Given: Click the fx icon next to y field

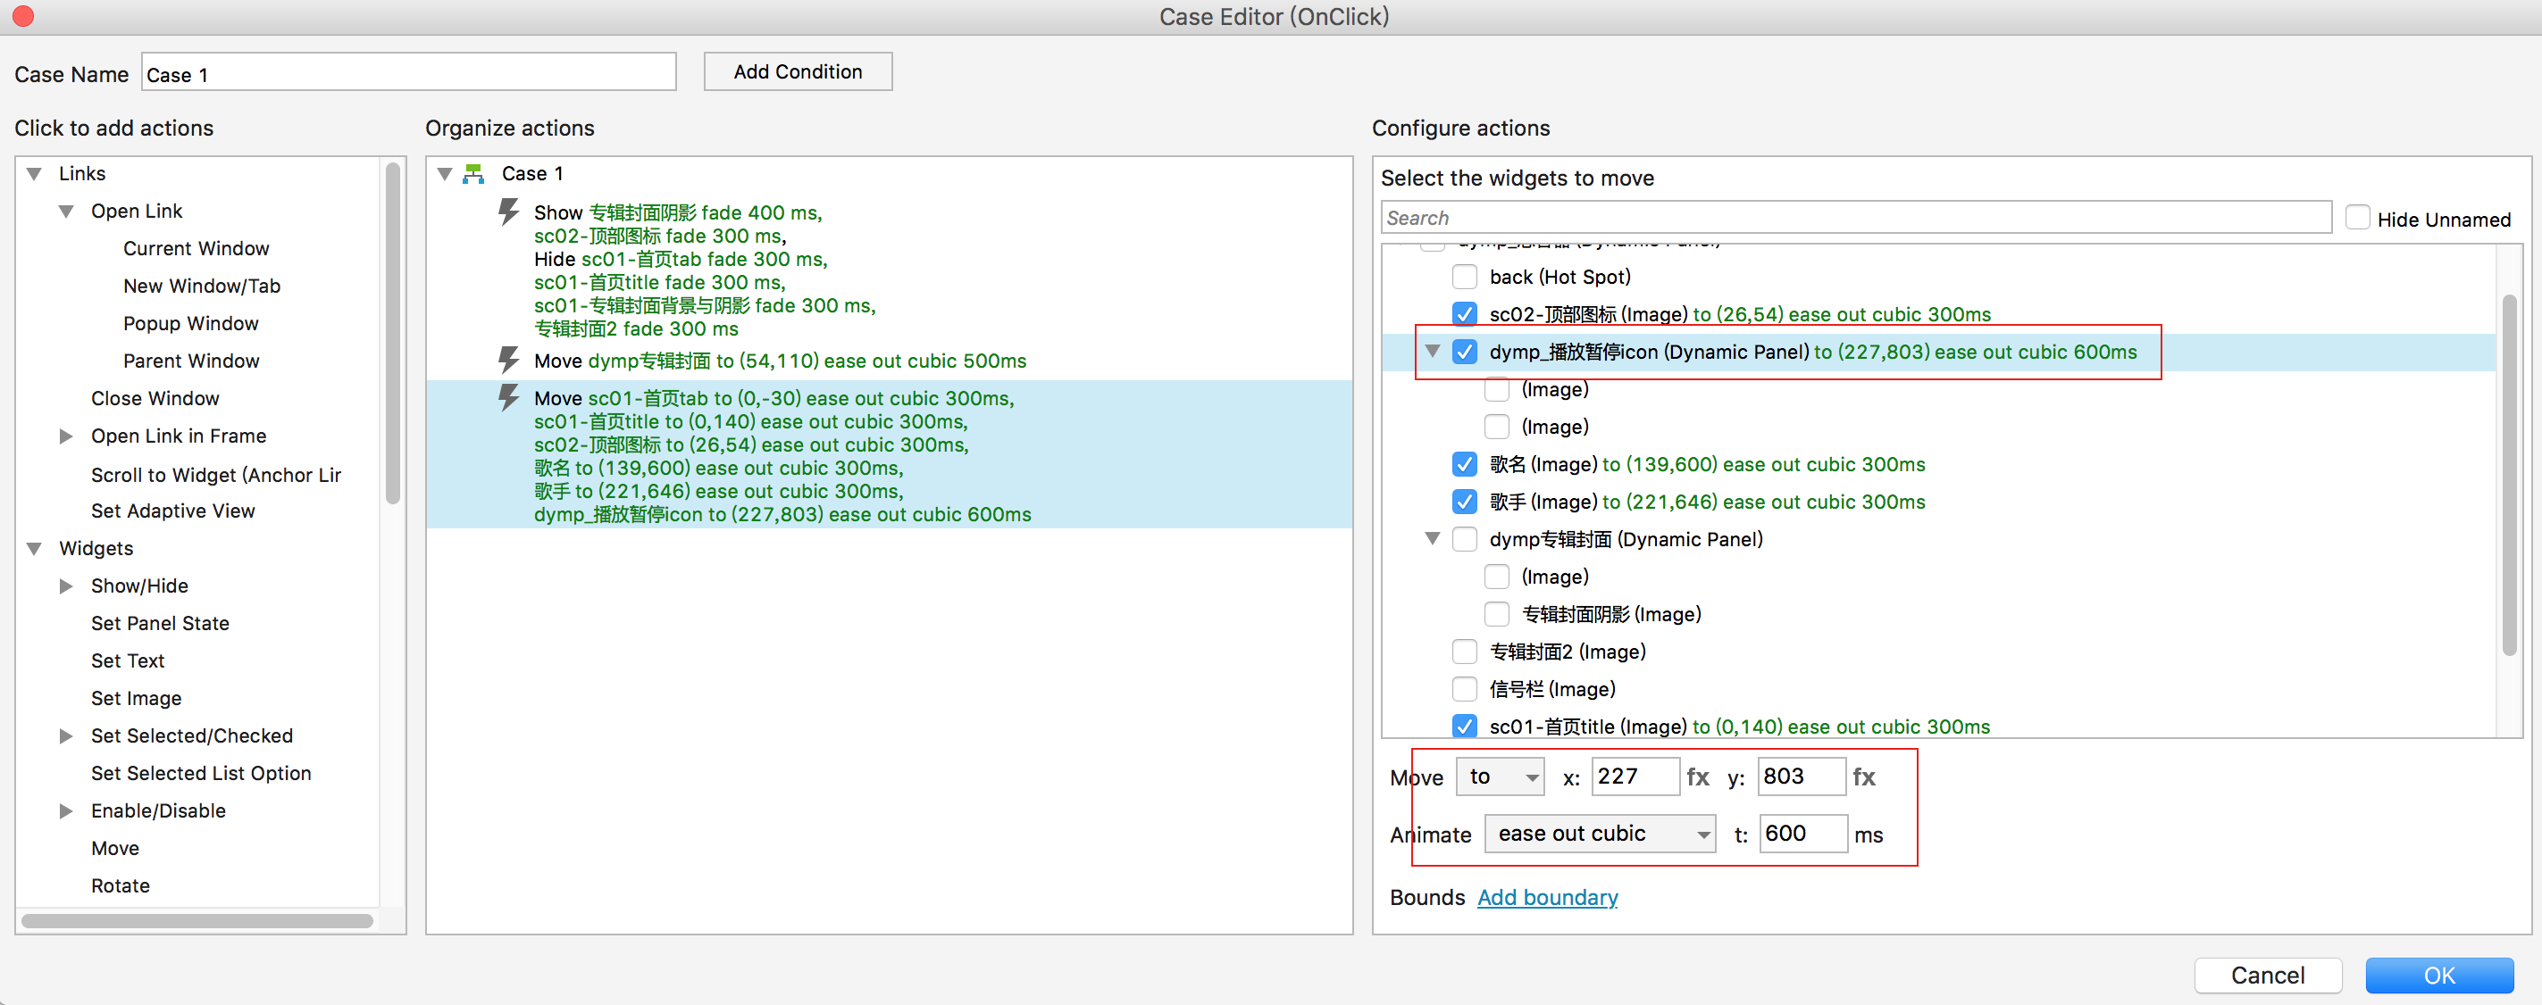Looking at the screenshot, I should (x=1864, y=777).
